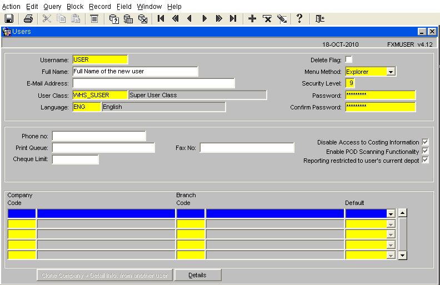Go to previous record arrow

(x=189, y=18)
